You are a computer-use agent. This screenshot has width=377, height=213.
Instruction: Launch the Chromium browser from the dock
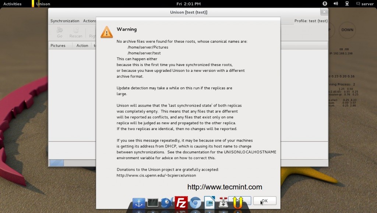pos(195,203)
